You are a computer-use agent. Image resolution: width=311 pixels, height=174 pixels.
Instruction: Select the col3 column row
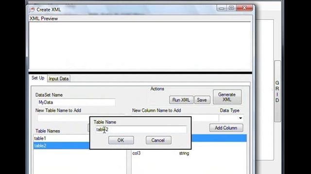pos(189,153)
